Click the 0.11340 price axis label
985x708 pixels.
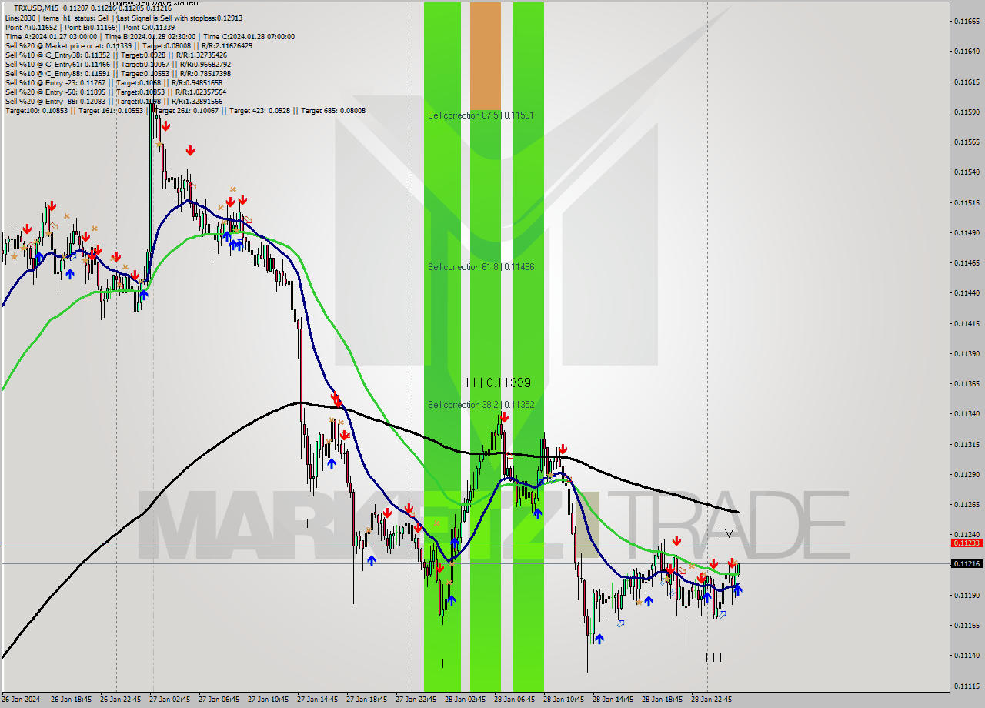967,413
